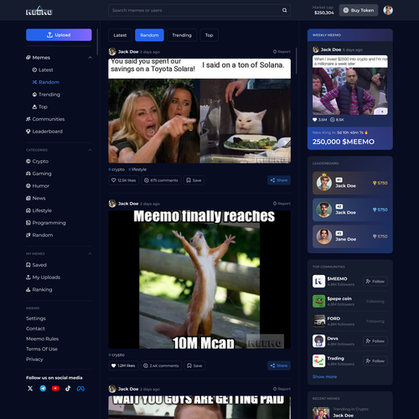This screenshot has height=419, width=419.
Task: Save the Meemo 10M Mcap meme
Action: (194, 365)
